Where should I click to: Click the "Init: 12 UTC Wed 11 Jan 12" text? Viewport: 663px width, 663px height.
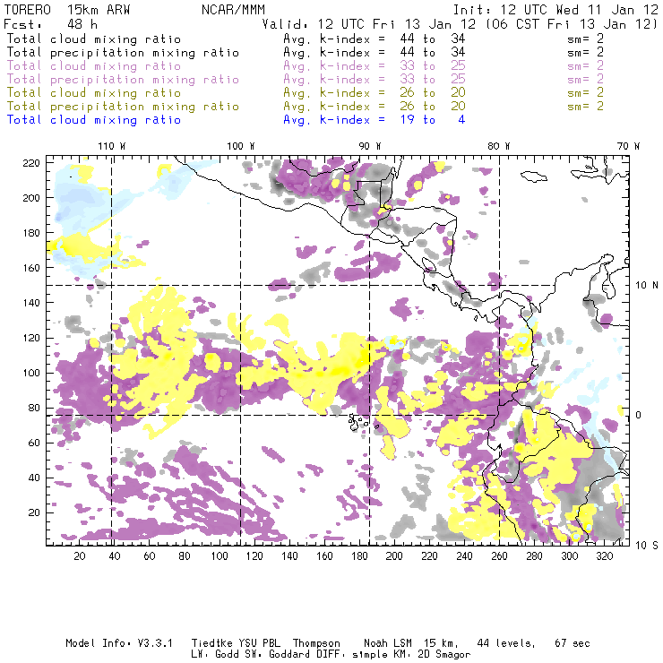555,10
